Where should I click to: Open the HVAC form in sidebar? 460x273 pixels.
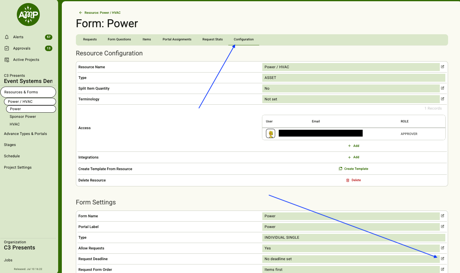click(x=15, y=124)
